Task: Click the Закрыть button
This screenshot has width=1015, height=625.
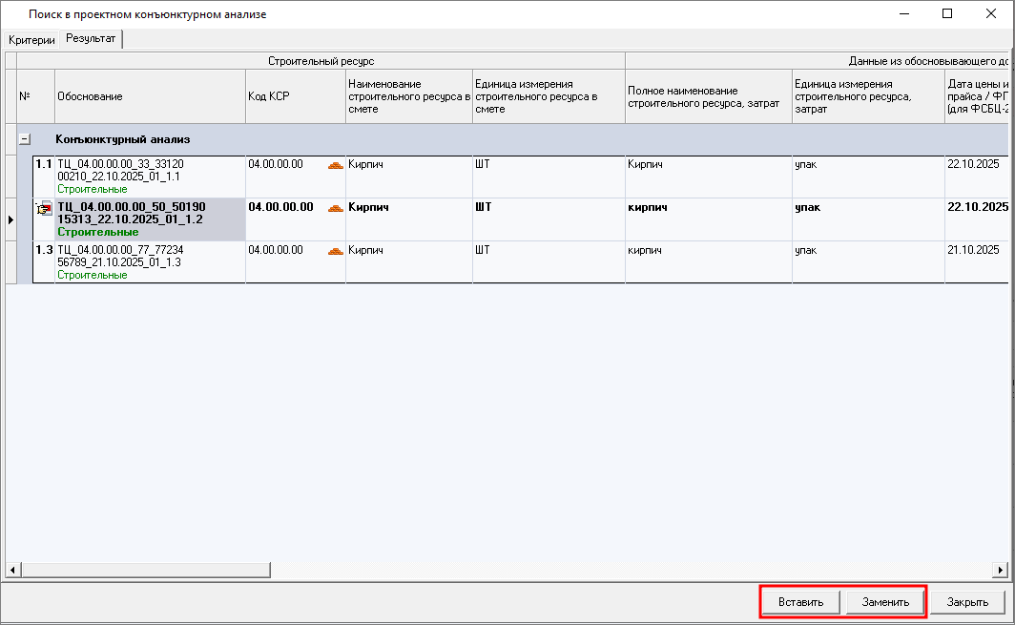Action: (x=967, y=602)
